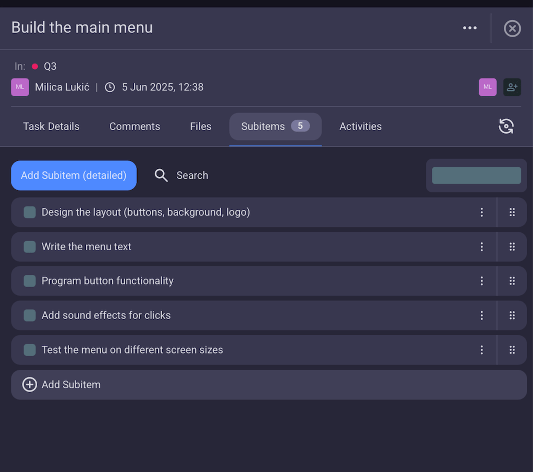Click the ML avatar in the top-right corner
This screenshot has height=472, width=533.
487,87
